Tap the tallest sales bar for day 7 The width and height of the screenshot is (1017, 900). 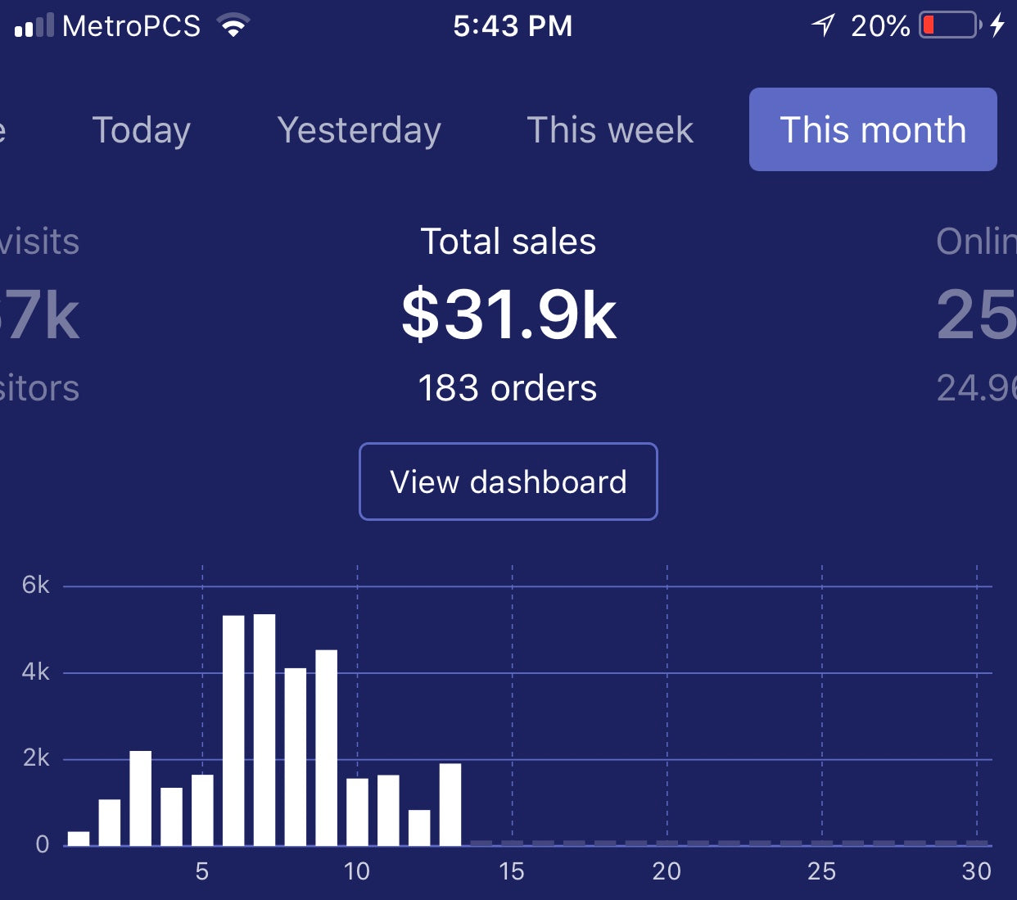point(264,729)
